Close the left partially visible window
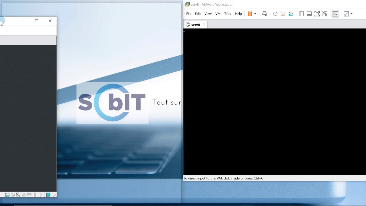Image resolution: width=366 pixels, height=206 pixels. [x=50, y=21]
